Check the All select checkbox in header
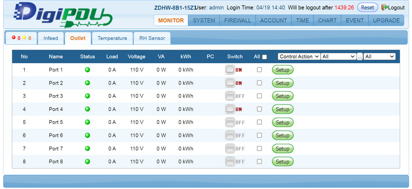Image resolution: width=412 pixels, height=189 pixels. point(265,57)
